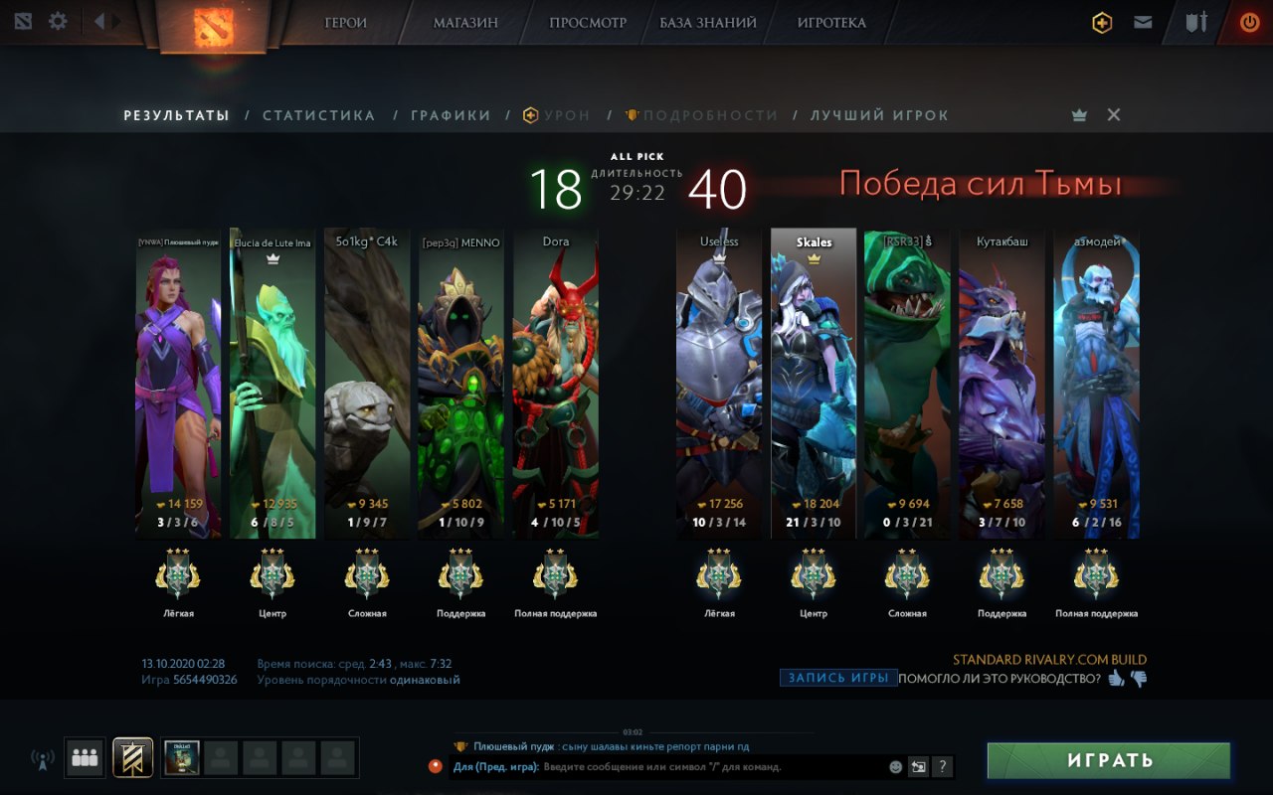Open the armory shield and sword icon
Screen dimensions: 1273x795
coord(1196,22)
